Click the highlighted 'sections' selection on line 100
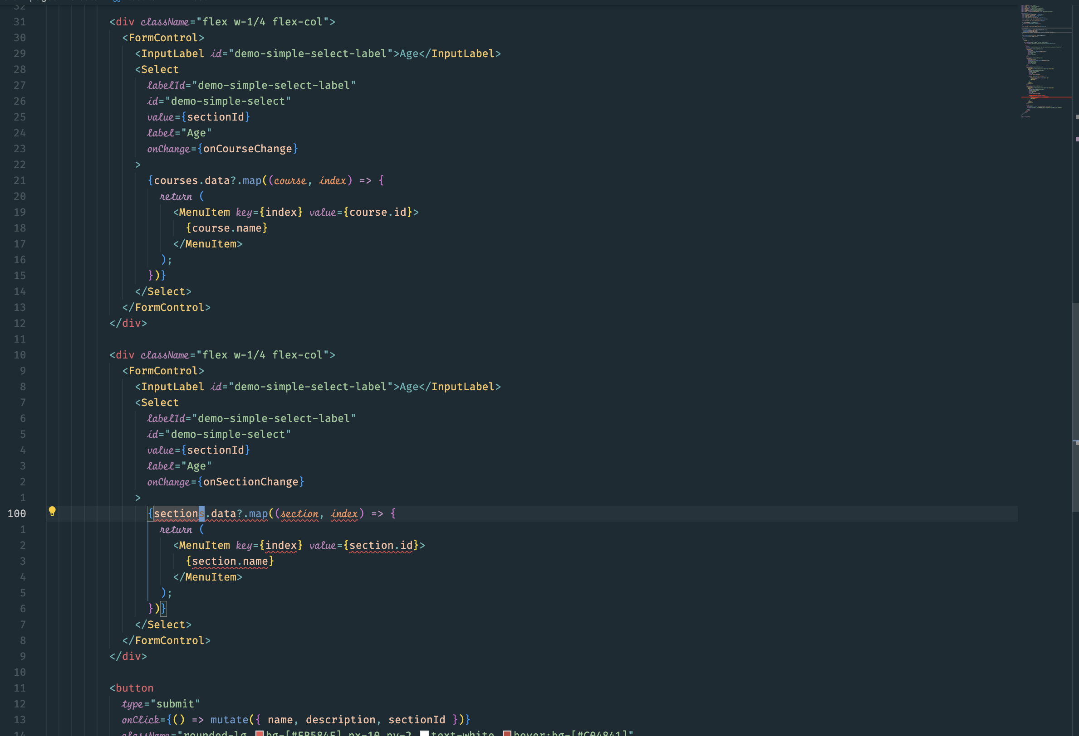1079x736 pixels. pyautogui.click(x=178, y=513)
